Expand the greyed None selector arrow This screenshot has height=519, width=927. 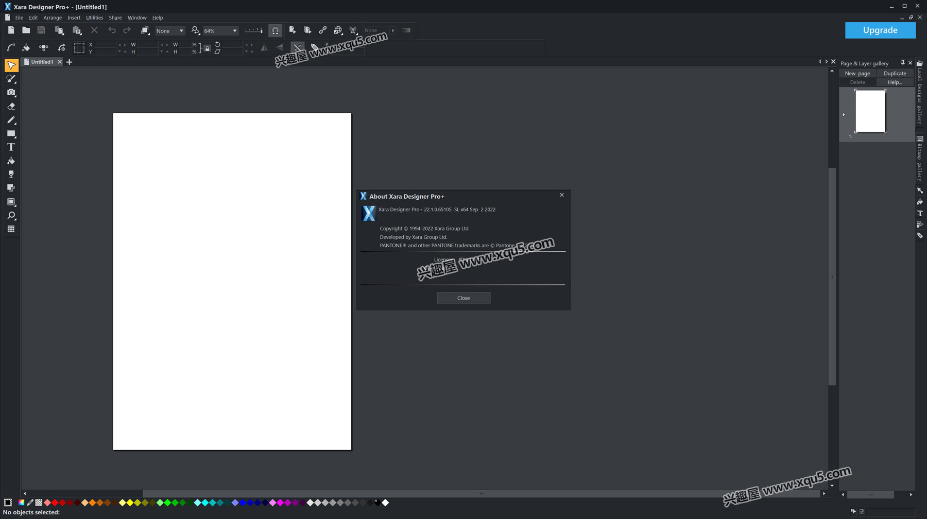tap(393, 30)
